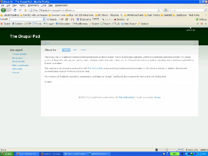Open Google toolbar Settings dropdown
The width and height of the screenshot is (208, 156).
click(x=202, y=19)
